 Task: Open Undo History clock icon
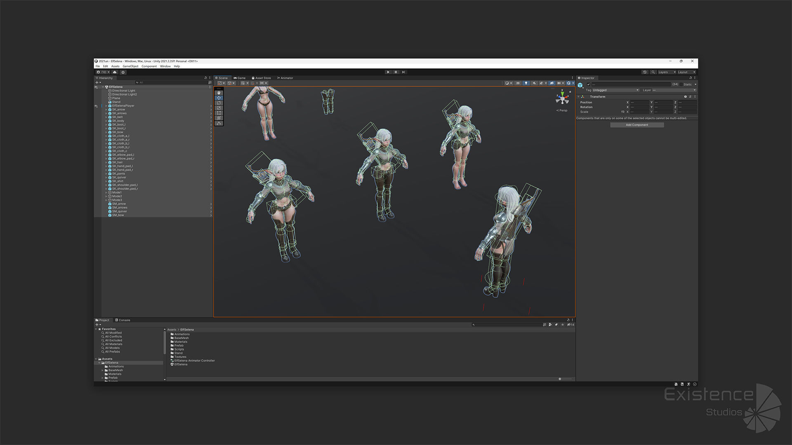click(645, 72)
